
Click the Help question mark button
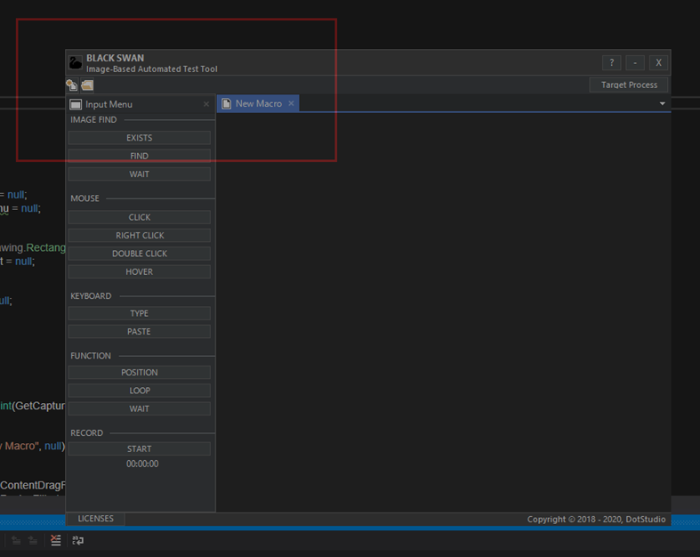(612, 62)
